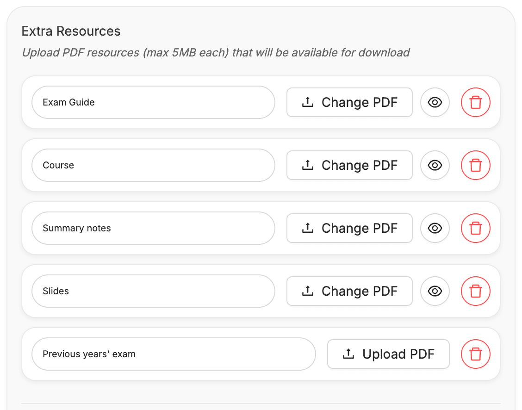Viewport: 522px width, 410px height.
Task: Show the Slides PDF via the eye icon
Action: (x=435, y=291)
